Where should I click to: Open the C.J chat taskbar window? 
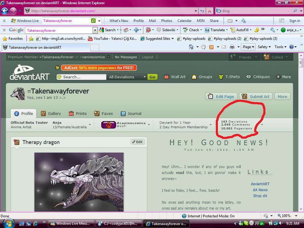coord(118,224)
